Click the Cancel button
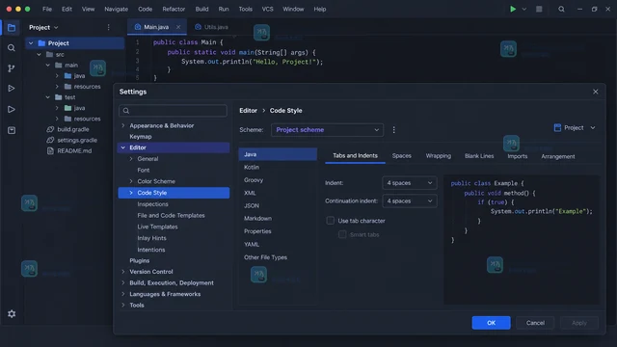 pos(535,323)
